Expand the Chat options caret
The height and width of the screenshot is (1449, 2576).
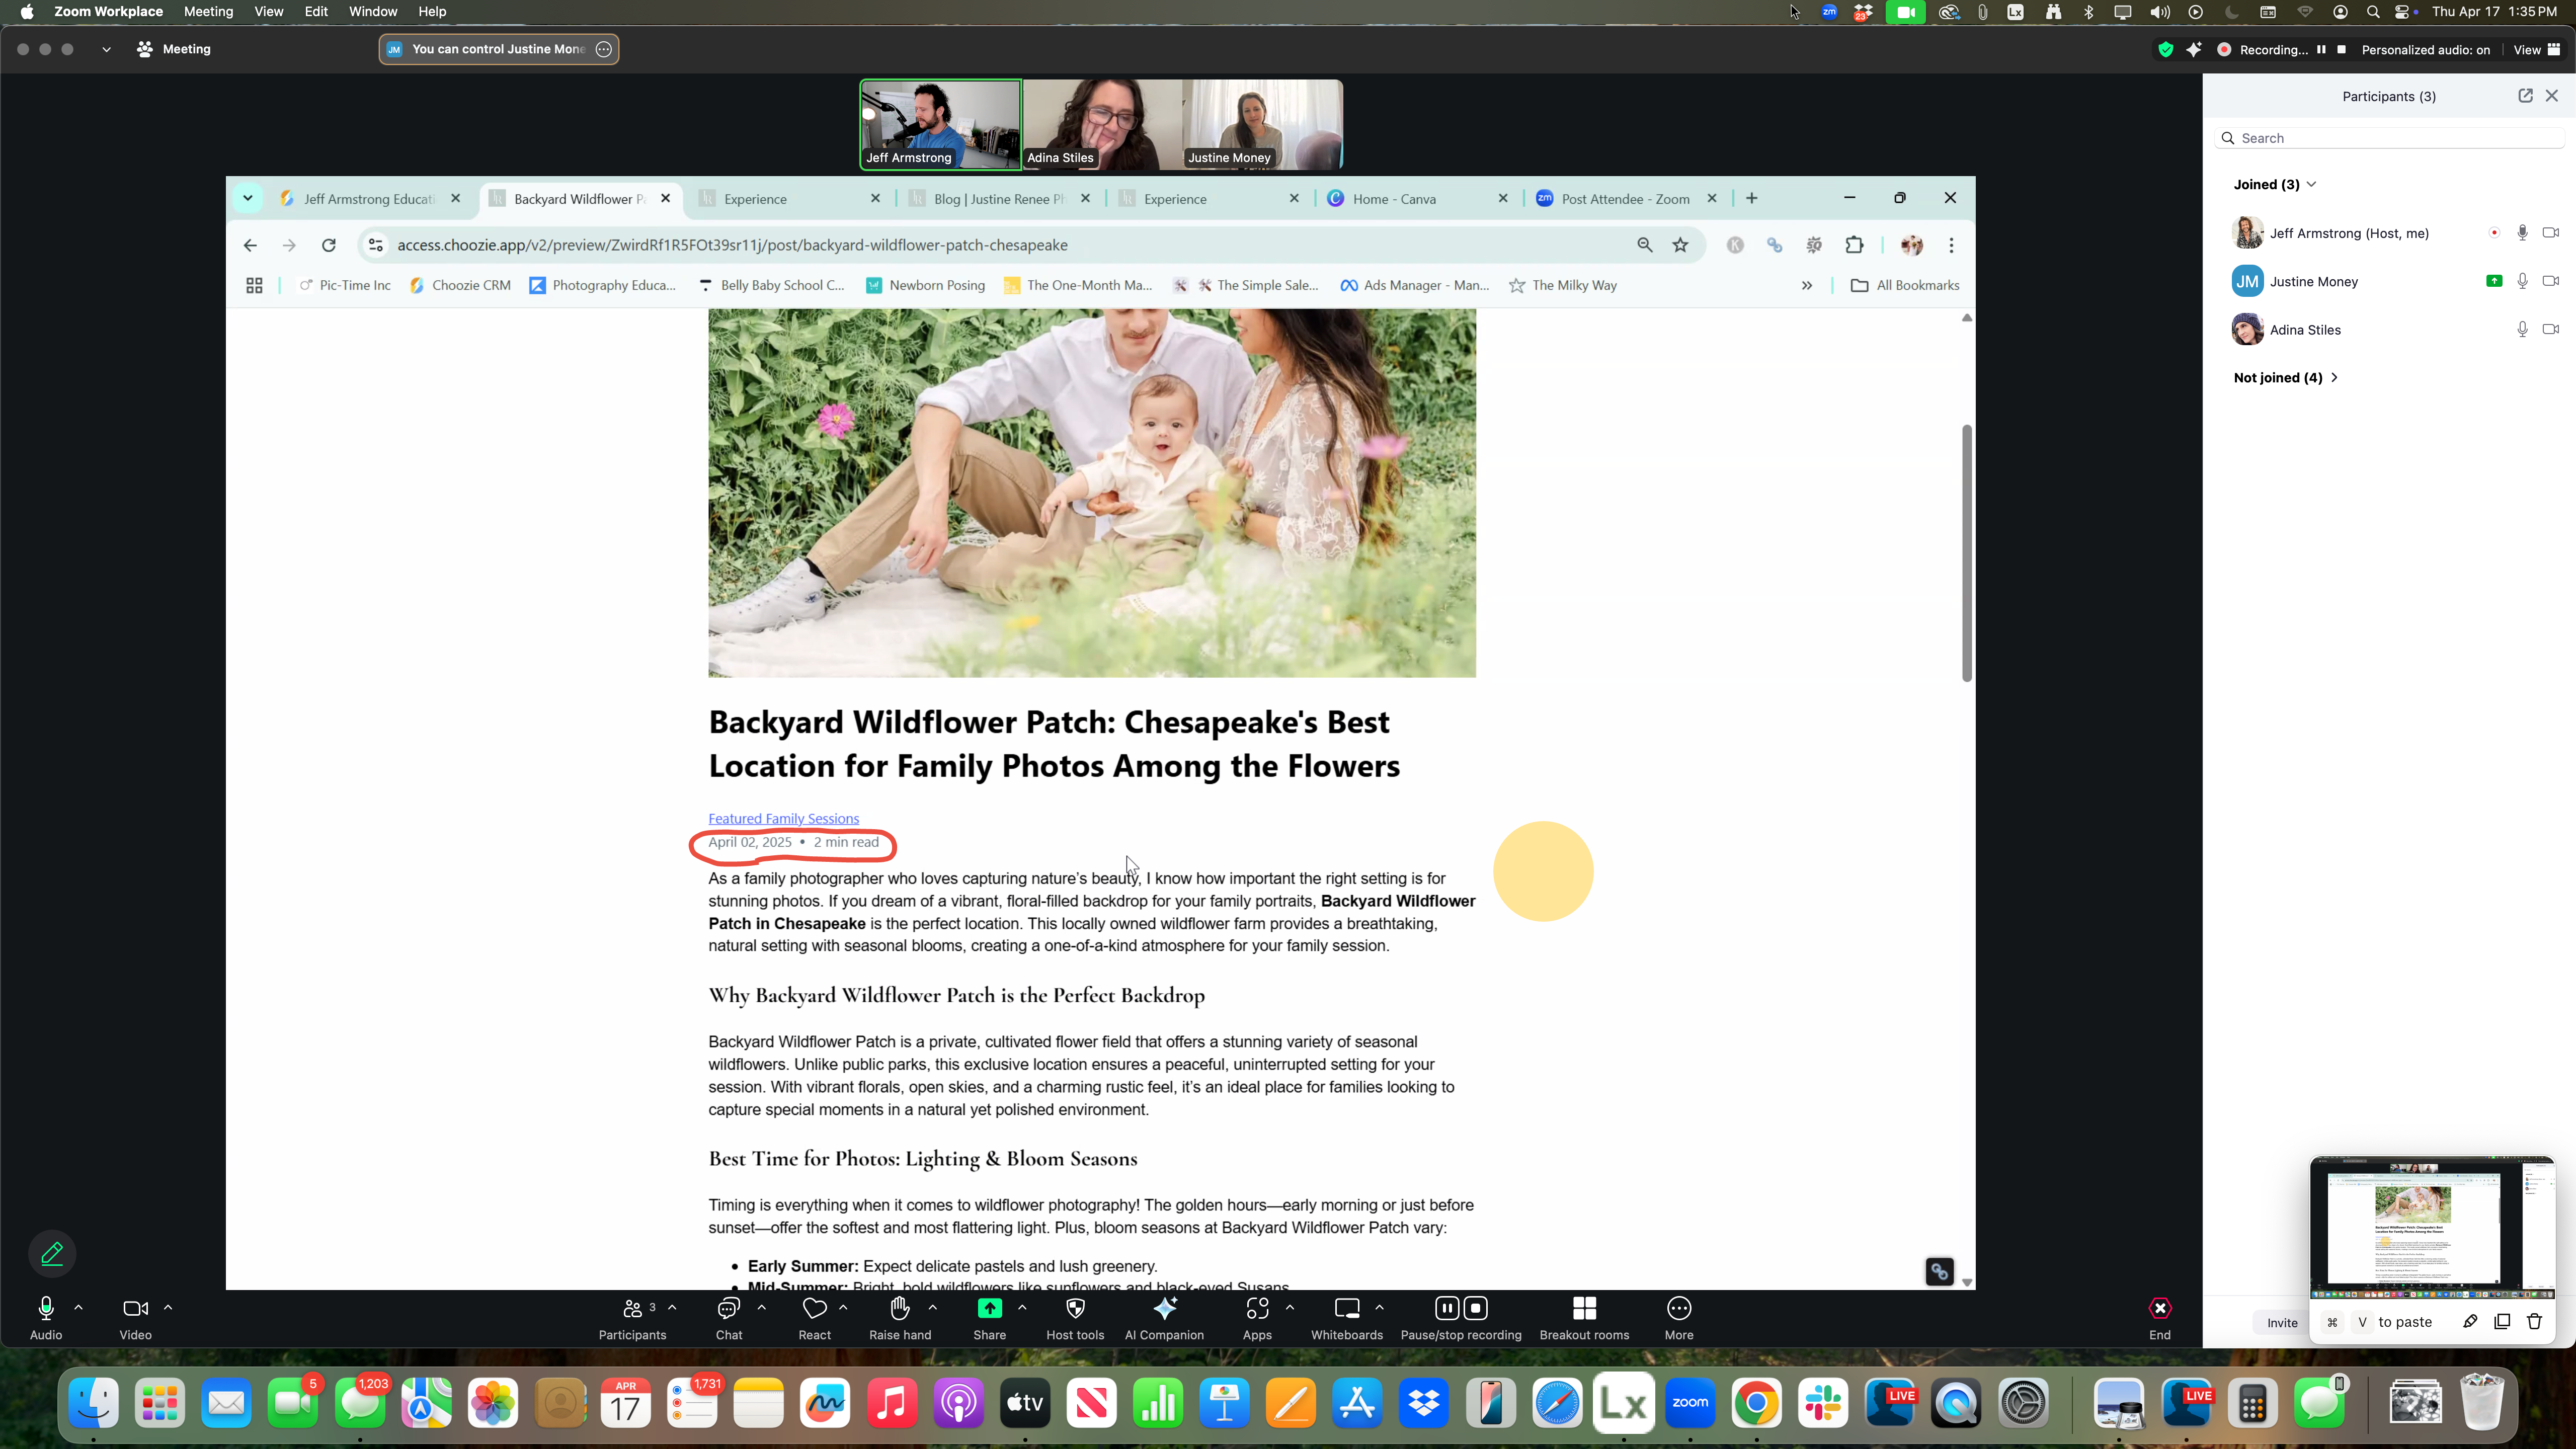tap(762, 1307)
